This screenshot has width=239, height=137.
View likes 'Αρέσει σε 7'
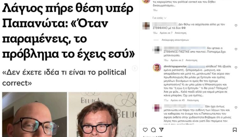[x=166, y=33]
